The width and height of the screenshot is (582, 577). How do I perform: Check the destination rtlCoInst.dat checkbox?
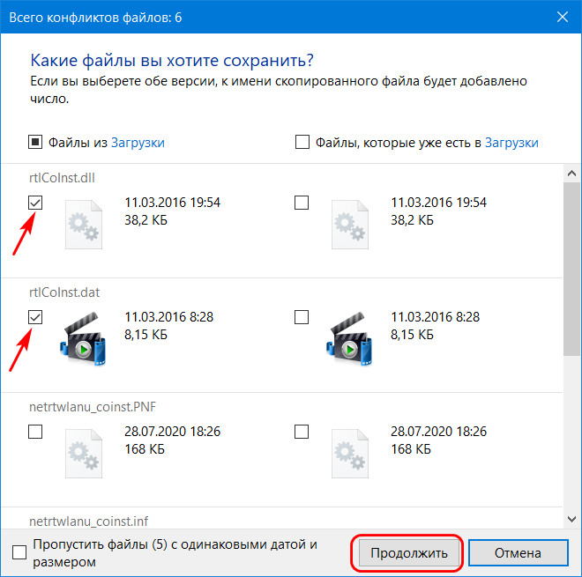302,317
